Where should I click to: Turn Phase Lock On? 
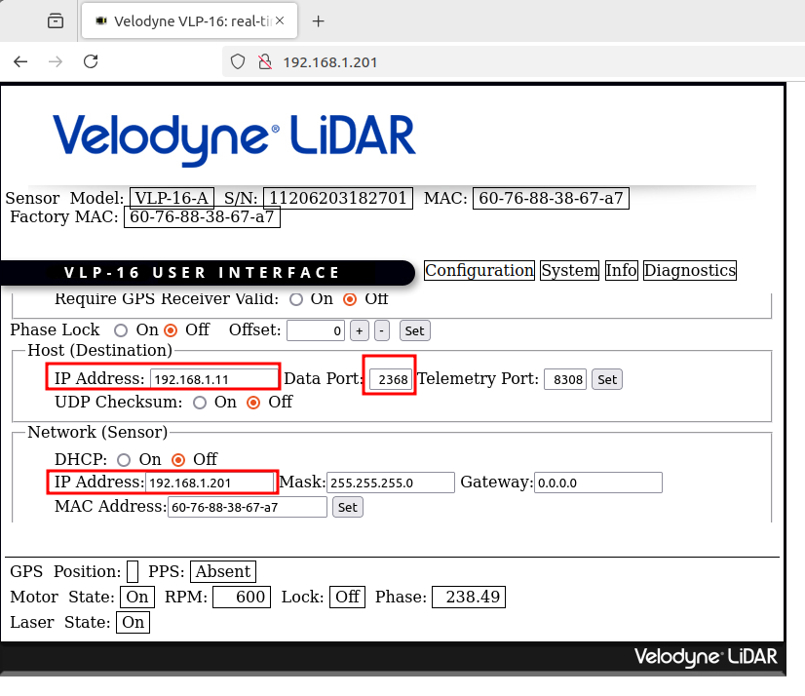[122, 330]
